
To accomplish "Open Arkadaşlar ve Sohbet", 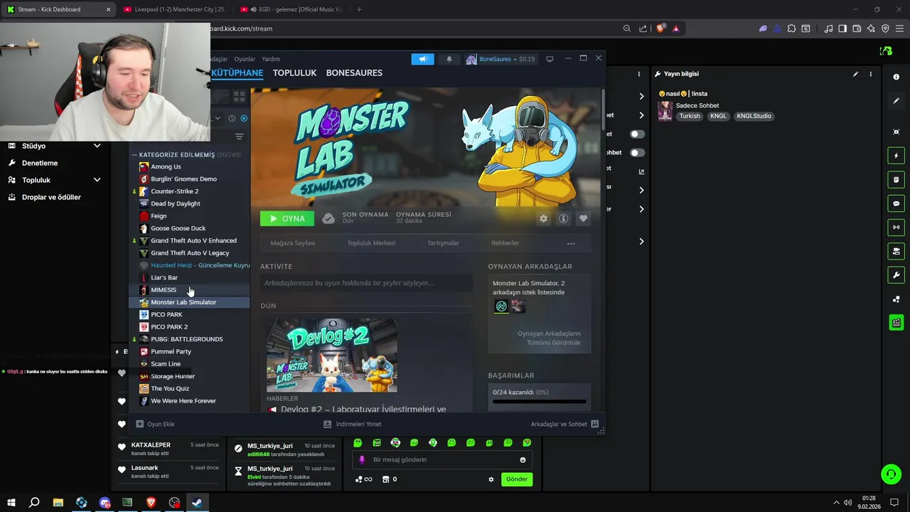I will click(x=564, y=424).
